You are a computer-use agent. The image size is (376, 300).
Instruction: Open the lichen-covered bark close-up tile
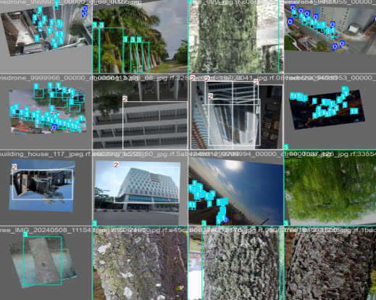tap(140, 263)
